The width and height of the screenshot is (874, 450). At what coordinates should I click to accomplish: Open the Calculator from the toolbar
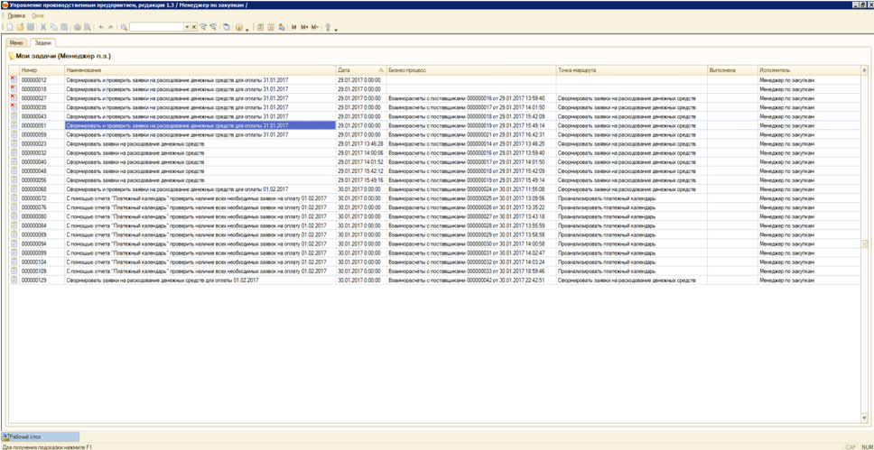pos(260,27)
